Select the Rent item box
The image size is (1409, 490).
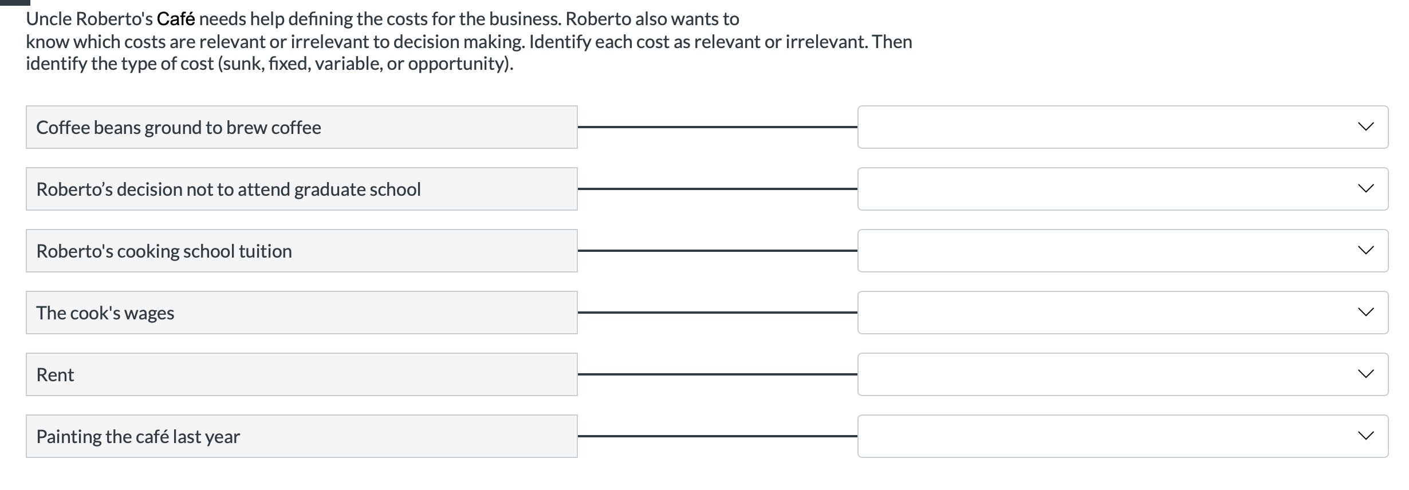click(x=301, y=374)
